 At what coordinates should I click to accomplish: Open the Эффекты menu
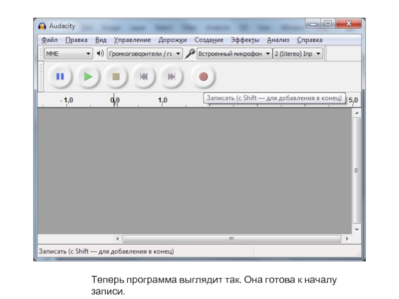click(x=245, y=40)
